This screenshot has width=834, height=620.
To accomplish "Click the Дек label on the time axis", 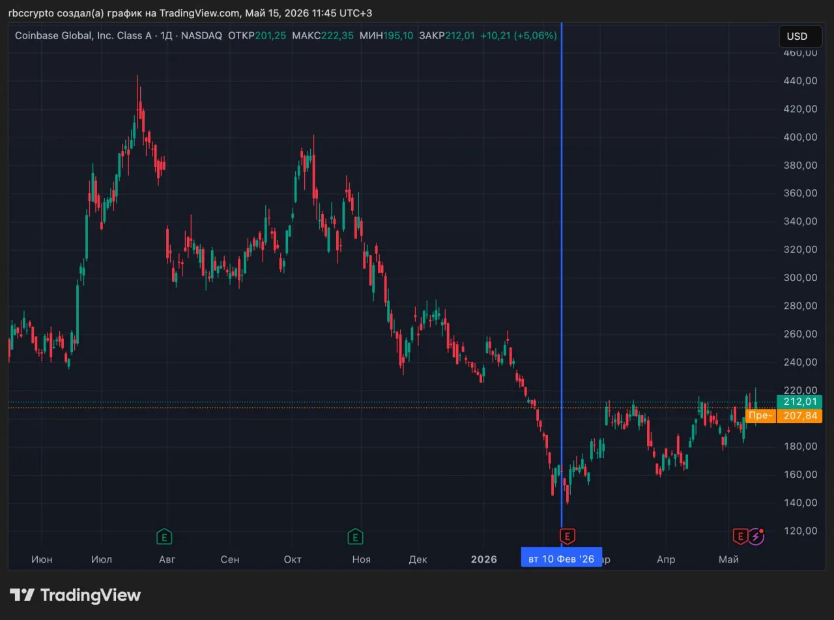I will pyautogui.click(x=418, y=559).
